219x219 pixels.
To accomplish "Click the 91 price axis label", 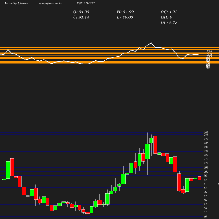I will click(205, 180).
